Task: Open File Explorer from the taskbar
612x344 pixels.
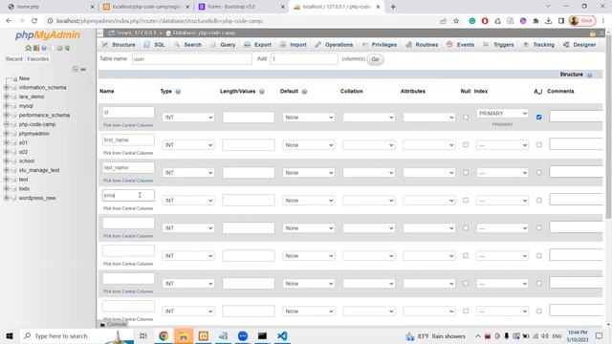Action: (x=183, y=335)
